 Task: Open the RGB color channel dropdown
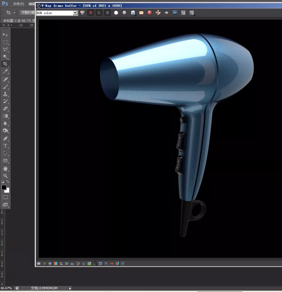click(x=75, y=13)
